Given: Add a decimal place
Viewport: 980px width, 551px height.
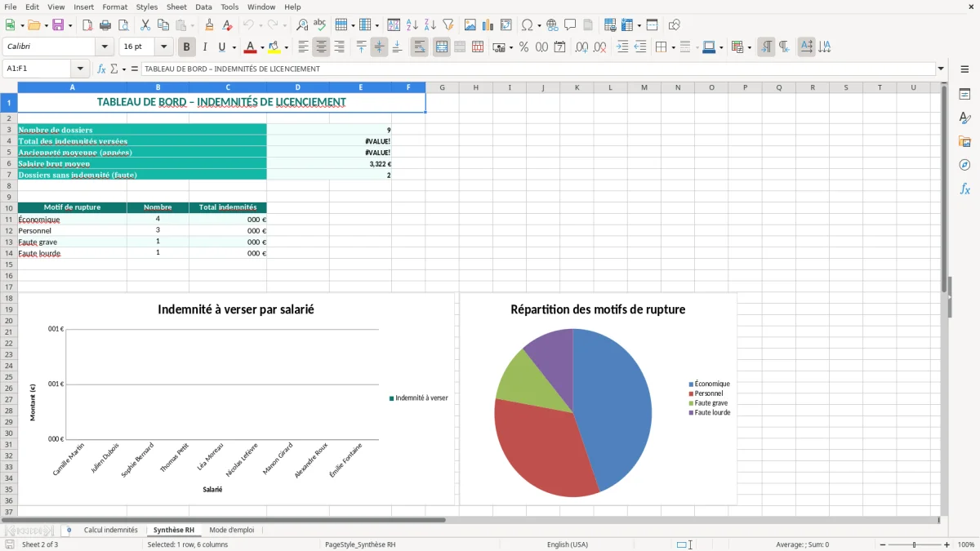Looking at the screenshot, I should [x=581, y=47].
